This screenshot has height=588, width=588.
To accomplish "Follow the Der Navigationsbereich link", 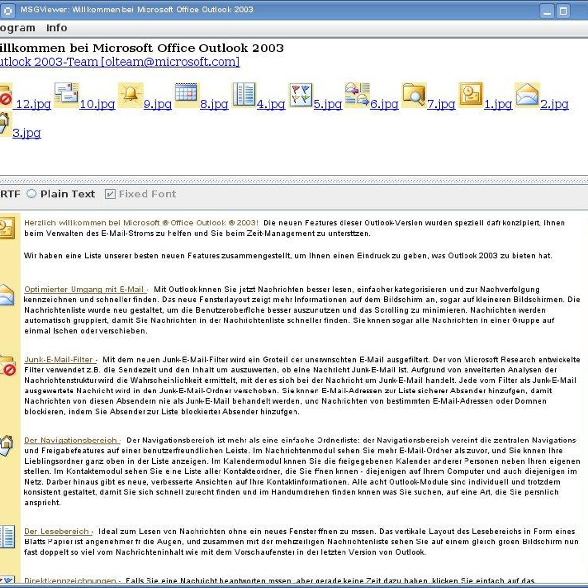I will pos(73,440).
